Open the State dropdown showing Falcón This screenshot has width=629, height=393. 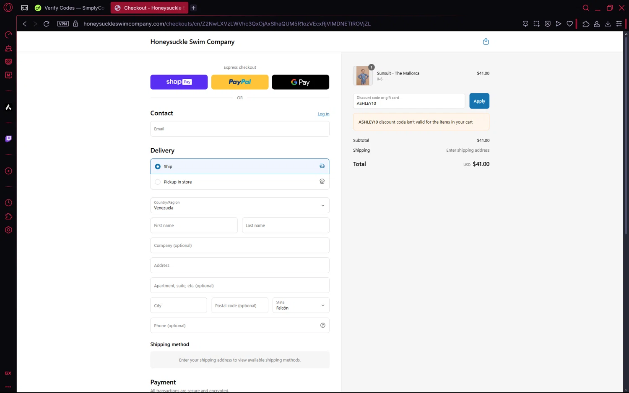tap(301, 305)
